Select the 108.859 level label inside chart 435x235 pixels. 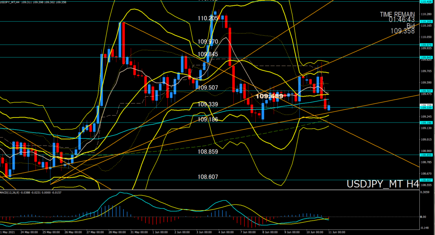[208, 152]
